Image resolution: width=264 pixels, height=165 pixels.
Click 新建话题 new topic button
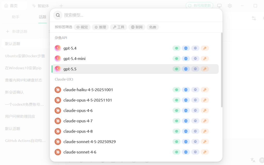tap(17, 31)
